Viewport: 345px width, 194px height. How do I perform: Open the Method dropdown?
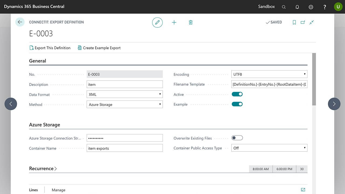tap(125, 104)
